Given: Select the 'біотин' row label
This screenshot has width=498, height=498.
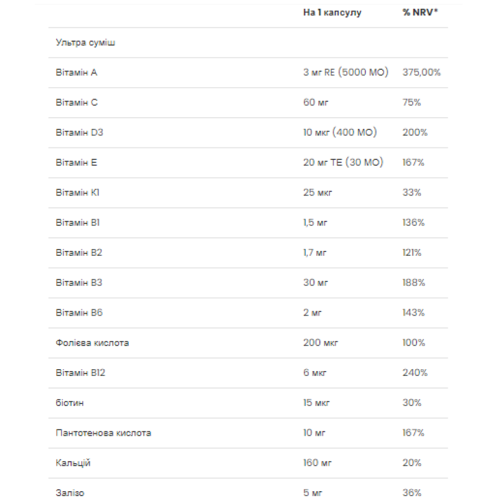Looking at the screenshot, I should pyautogui.click(x=70, y=403).
